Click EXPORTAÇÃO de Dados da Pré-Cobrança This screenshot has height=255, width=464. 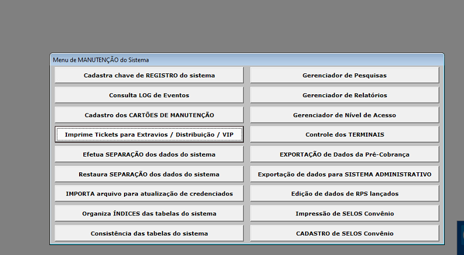tap(344, 154)
